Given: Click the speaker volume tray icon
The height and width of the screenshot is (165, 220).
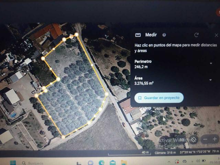Looking at the screenshot, I should [198, 161].
